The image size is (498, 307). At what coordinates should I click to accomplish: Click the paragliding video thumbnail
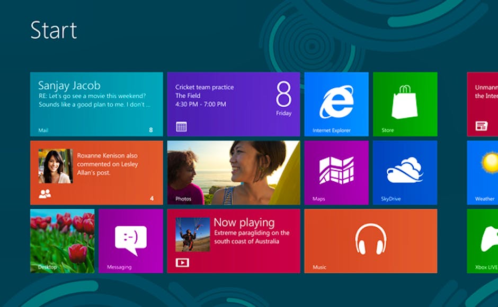(192, 234)
